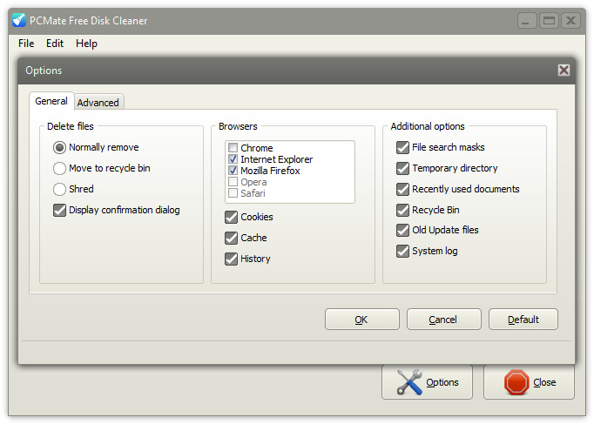
Task: Close the Options dialog with X
Action: click(564, 70)
